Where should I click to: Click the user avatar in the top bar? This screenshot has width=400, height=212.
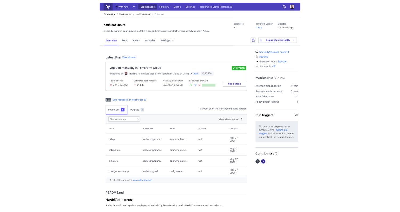292,7
